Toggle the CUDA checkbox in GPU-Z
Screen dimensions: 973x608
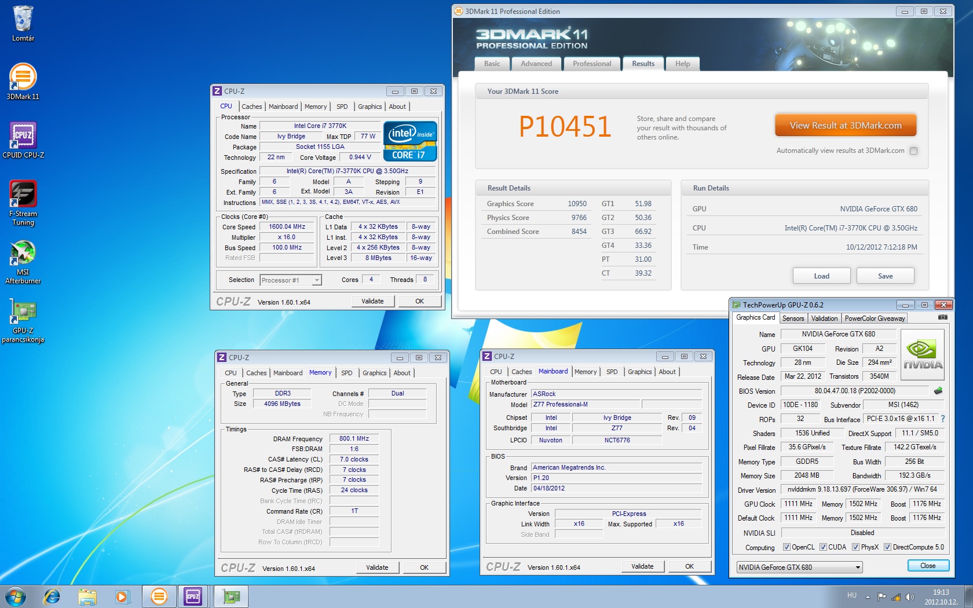click(x=823, y=547)
